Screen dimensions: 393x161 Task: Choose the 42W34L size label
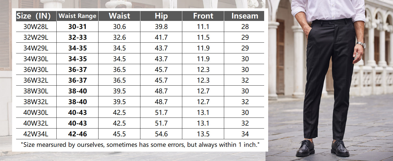click(36, 134)
